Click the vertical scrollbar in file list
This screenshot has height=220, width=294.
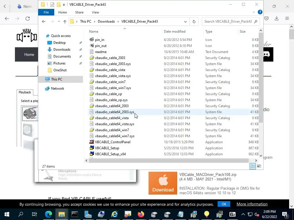pyautogui.click(x=261, y=78)
